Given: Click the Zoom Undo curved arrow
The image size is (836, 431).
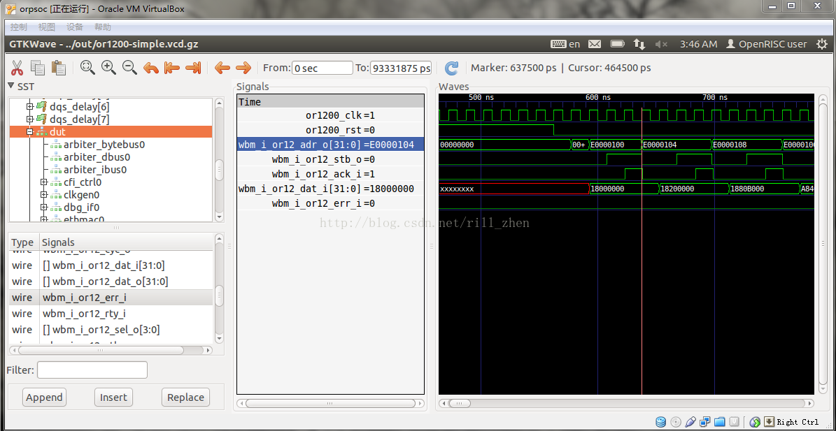Looking at the screenshot, I should [x=151, y=68].
